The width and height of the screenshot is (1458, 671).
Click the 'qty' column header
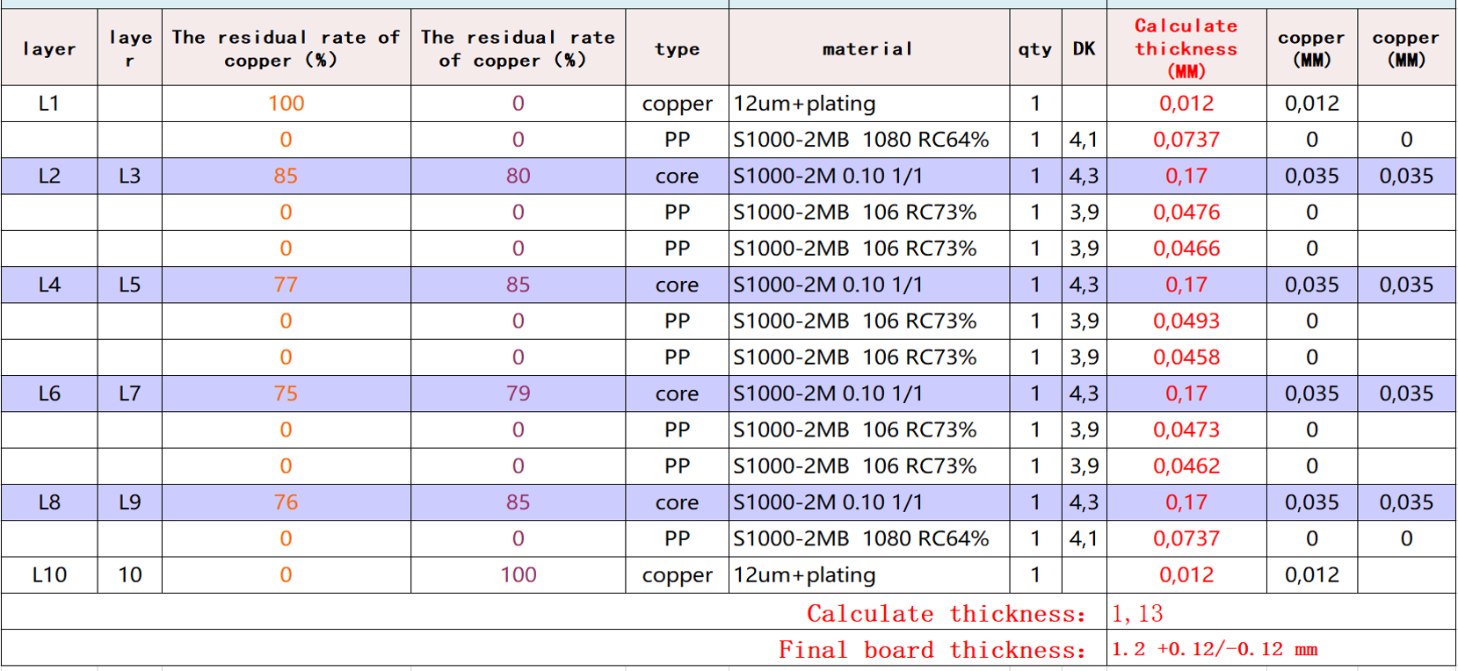click(1034, 49)
